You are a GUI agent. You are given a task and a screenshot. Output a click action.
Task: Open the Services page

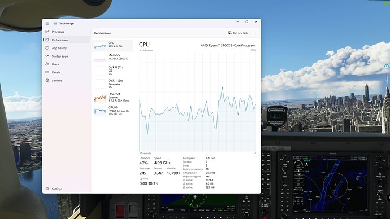[x=57, y=81]
